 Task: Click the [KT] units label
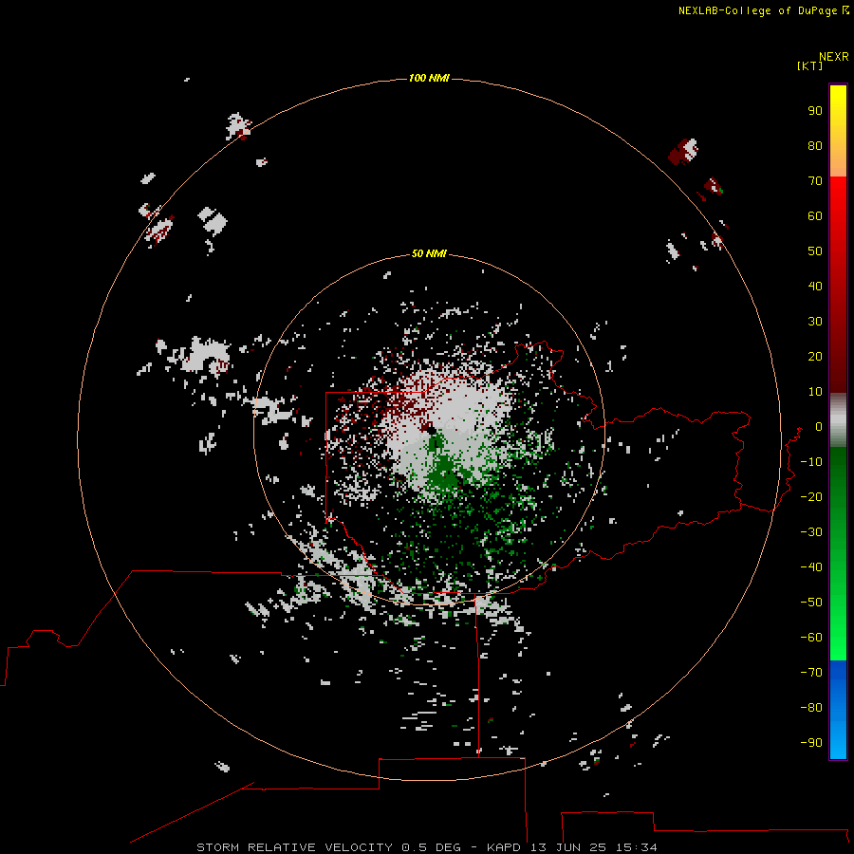[809, 65]
